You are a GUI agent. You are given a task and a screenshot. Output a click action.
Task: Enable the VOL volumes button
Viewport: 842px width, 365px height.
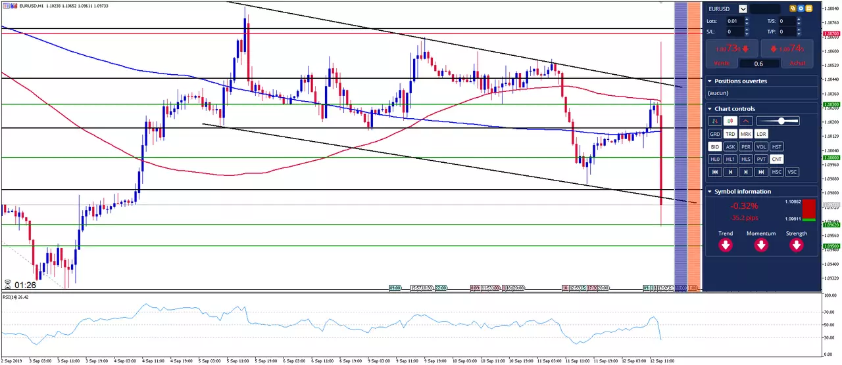tap(761, 146)
